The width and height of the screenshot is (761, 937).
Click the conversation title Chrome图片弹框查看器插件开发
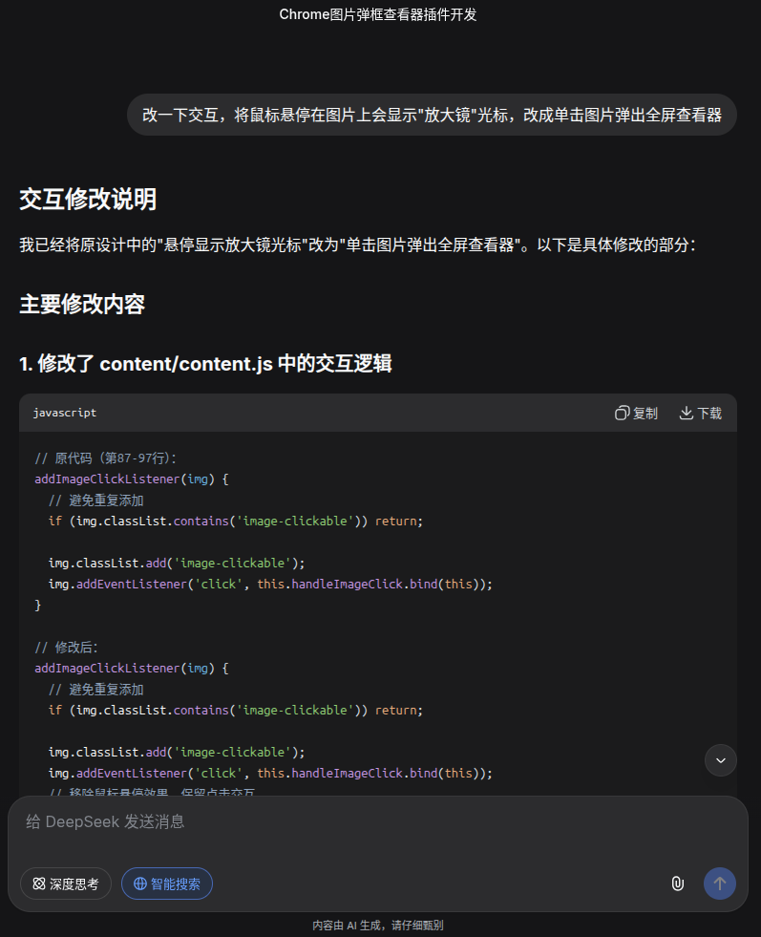[x=378, y=14]
